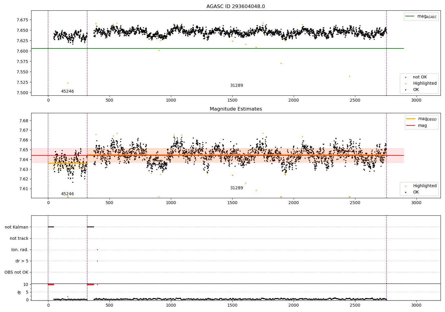Select 'Highlighted' legend entry in top plot
445x312 pixels.
pos(425,83)
